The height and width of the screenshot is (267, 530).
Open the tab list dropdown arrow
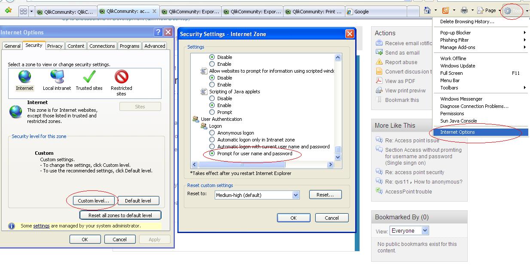click(x=31, y=11)
